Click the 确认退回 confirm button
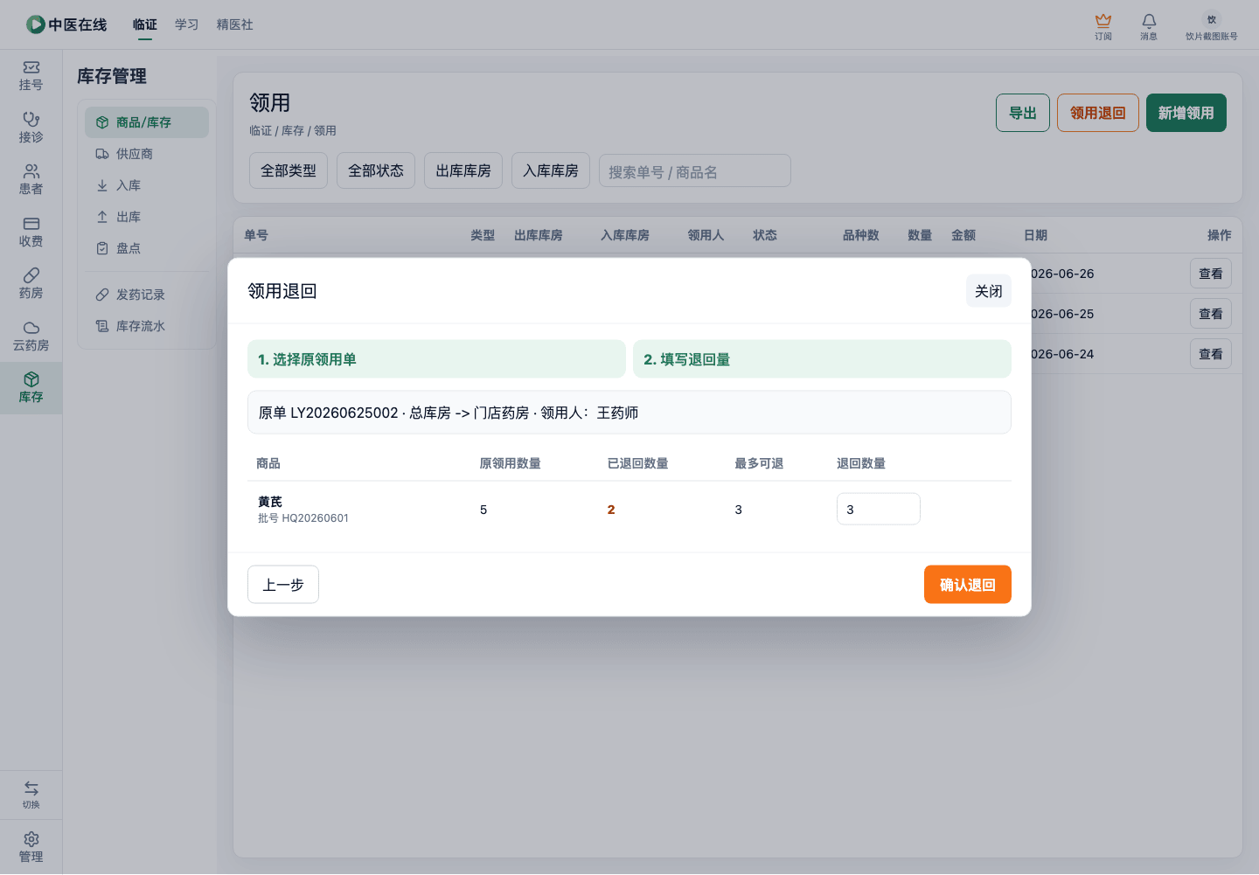This screenshot has width=1259, height=875. [x=968, y=585]
